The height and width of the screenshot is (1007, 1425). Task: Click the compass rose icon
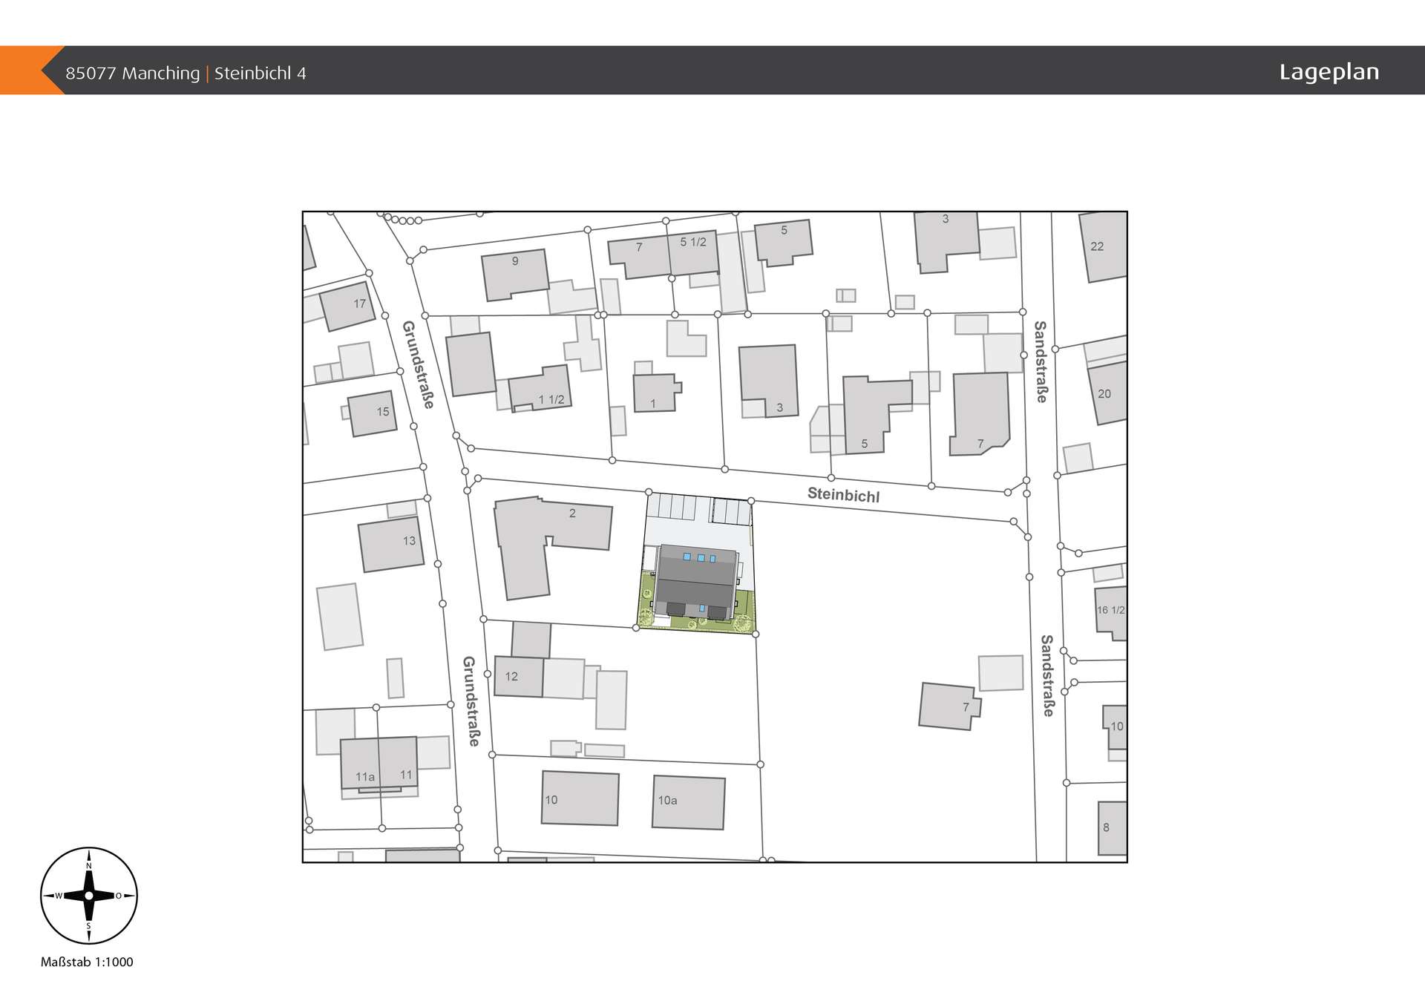(x=88, y=895)
